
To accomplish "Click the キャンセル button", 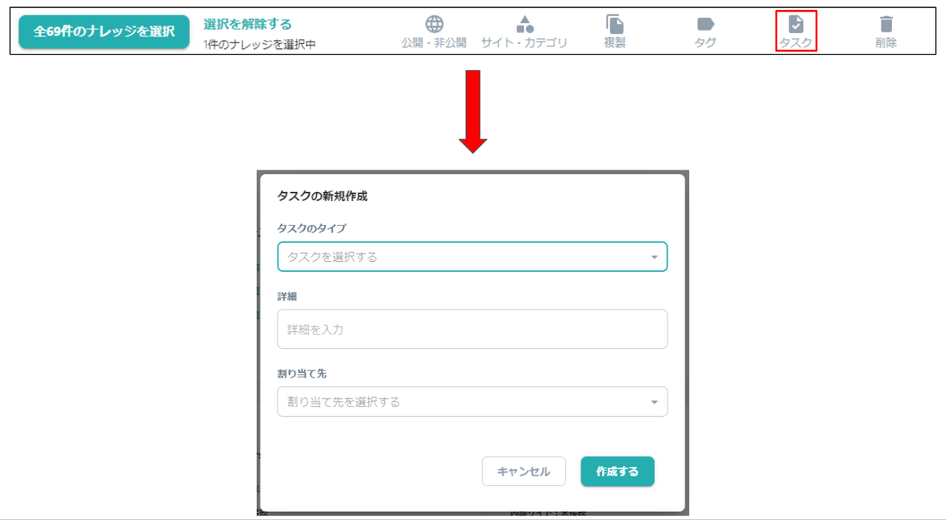I will pos(523,471).
